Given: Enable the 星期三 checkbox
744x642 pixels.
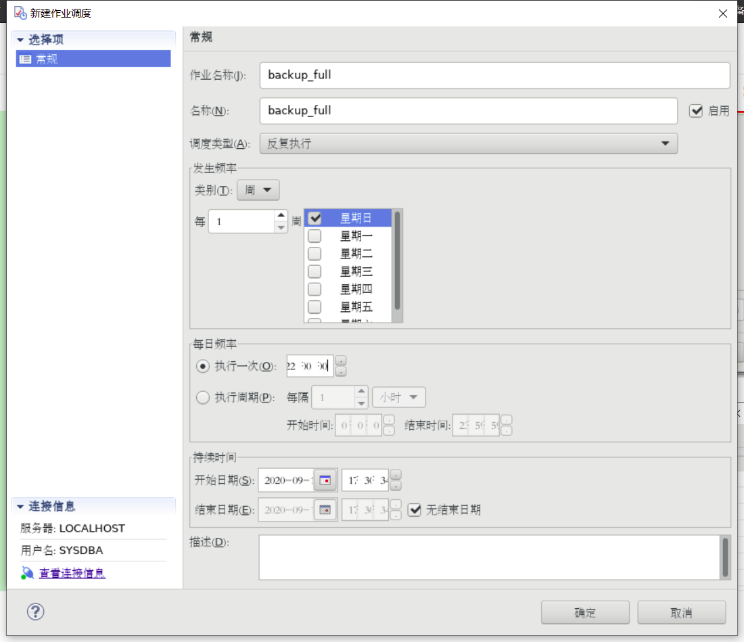Looking at the screenshot, I should click(315, 271).
